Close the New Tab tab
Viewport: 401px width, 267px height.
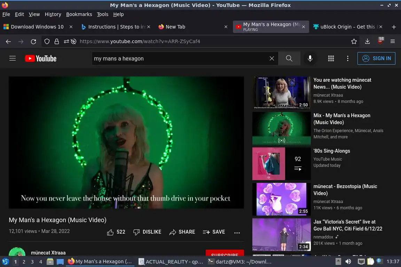[226, 27]
